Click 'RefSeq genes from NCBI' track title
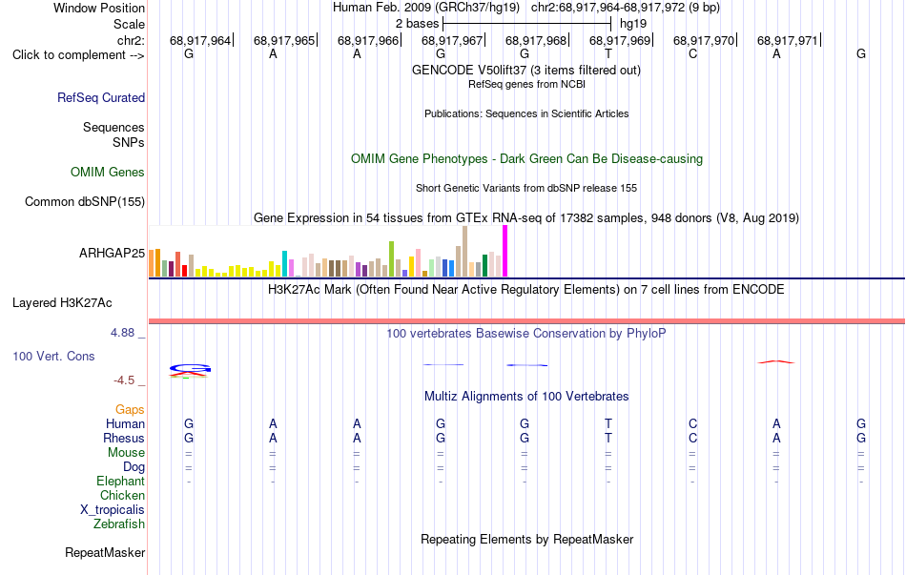This screenshot has height=575, width=906. pos(526,84)
